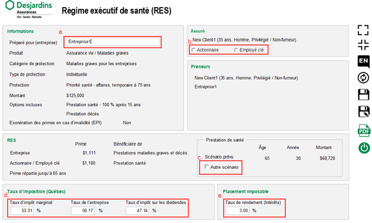Image resolution: width=372 pixels, height=223 pixels.
Task: Click the 'Non' value for Exonération des primes
Action: [127, 123]
